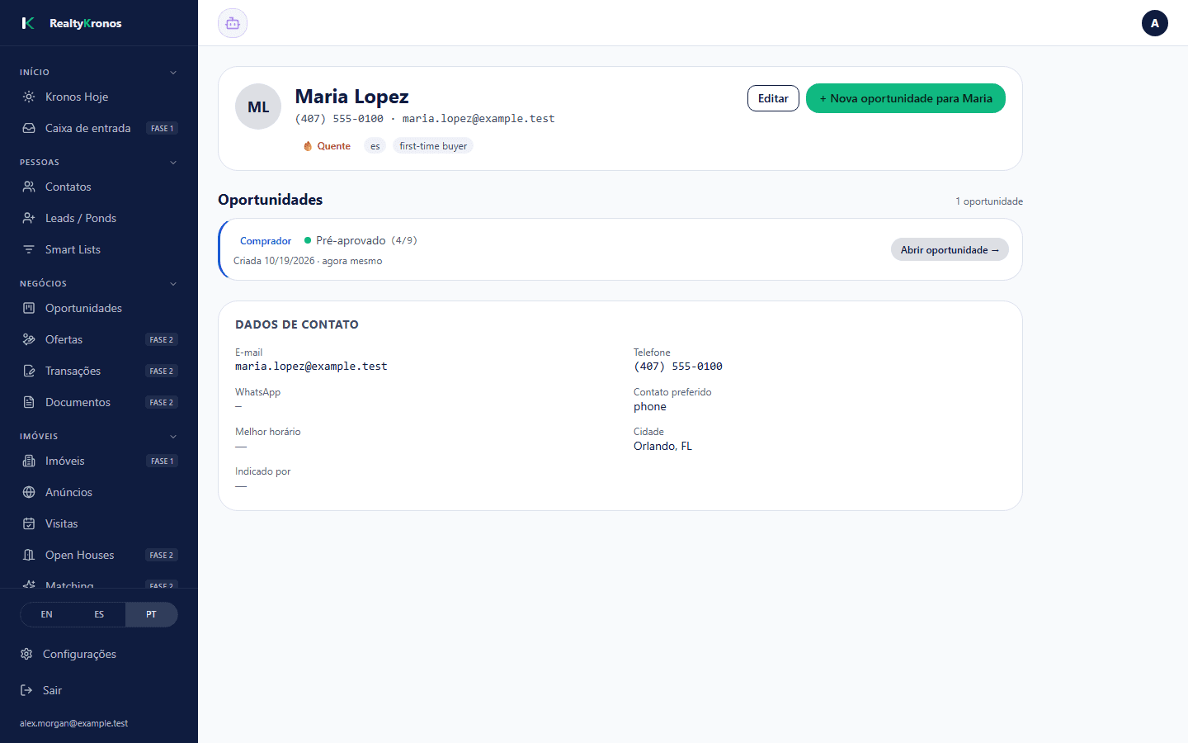Collapse the INÍCIO section chevron

pyautogui.click(x=173, y=73)
